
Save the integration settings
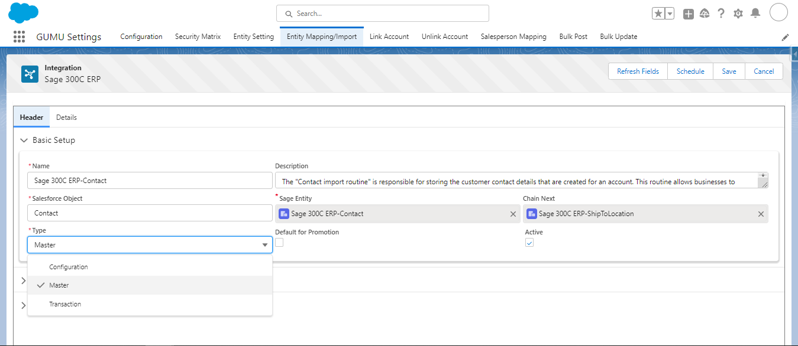pyautogui.click(x=729, y=71)
